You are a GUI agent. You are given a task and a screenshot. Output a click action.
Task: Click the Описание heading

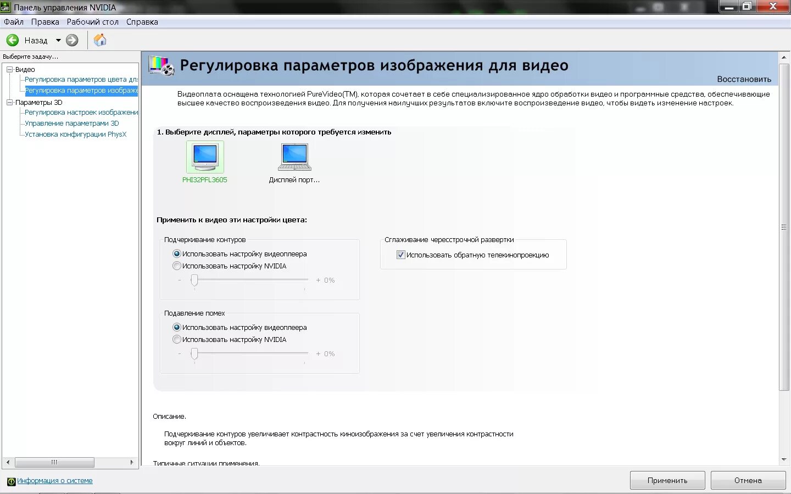point(170,417)
